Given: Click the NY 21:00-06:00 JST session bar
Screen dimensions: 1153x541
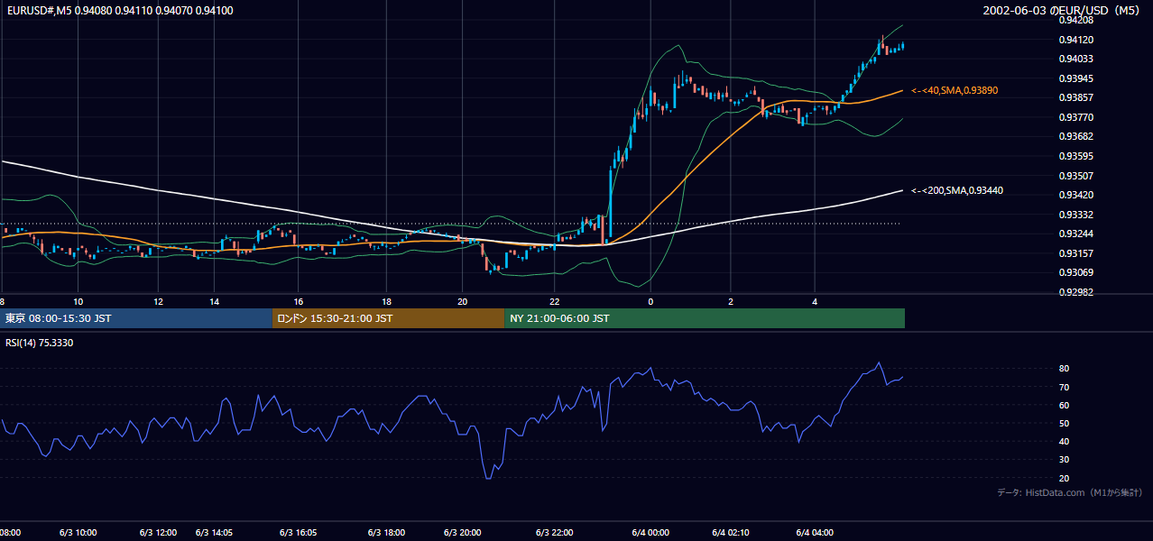Looking at the screenshot, I should pos(705,318).
